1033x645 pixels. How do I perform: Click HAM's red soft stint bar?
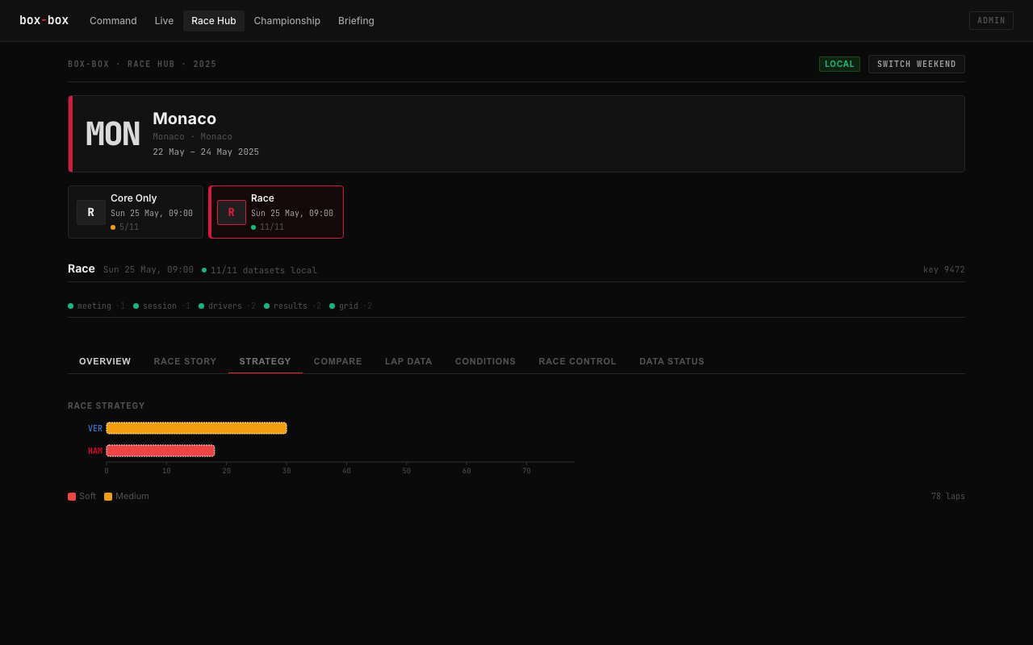tap(161, 451)
